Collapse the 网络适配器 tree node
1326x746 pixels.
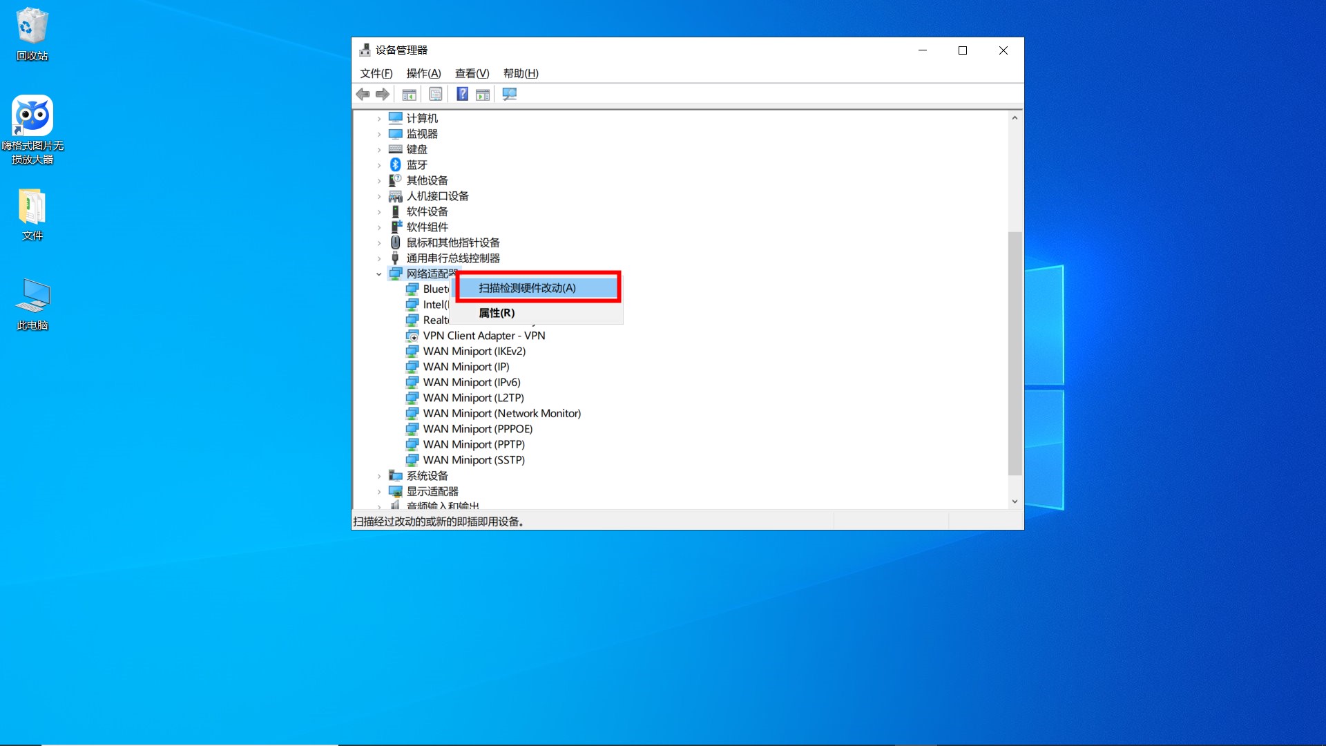pyautogui.click(x=378, y=274)
